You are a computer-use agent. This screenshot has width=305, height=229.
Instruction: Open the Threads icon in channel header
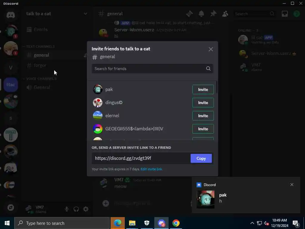point(189,14)
